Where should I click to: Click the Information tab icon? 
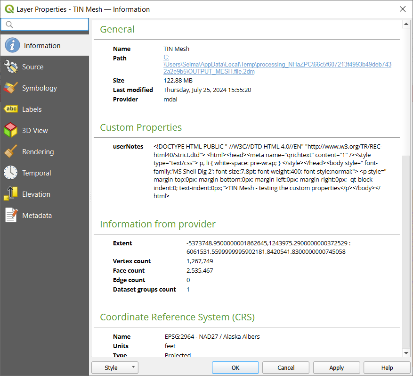point(12,46)
